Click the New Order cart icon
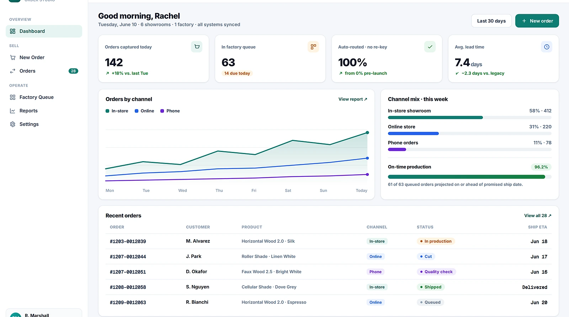Image resolution: width=569 pixels, height=317 pixels. point(13,58)
